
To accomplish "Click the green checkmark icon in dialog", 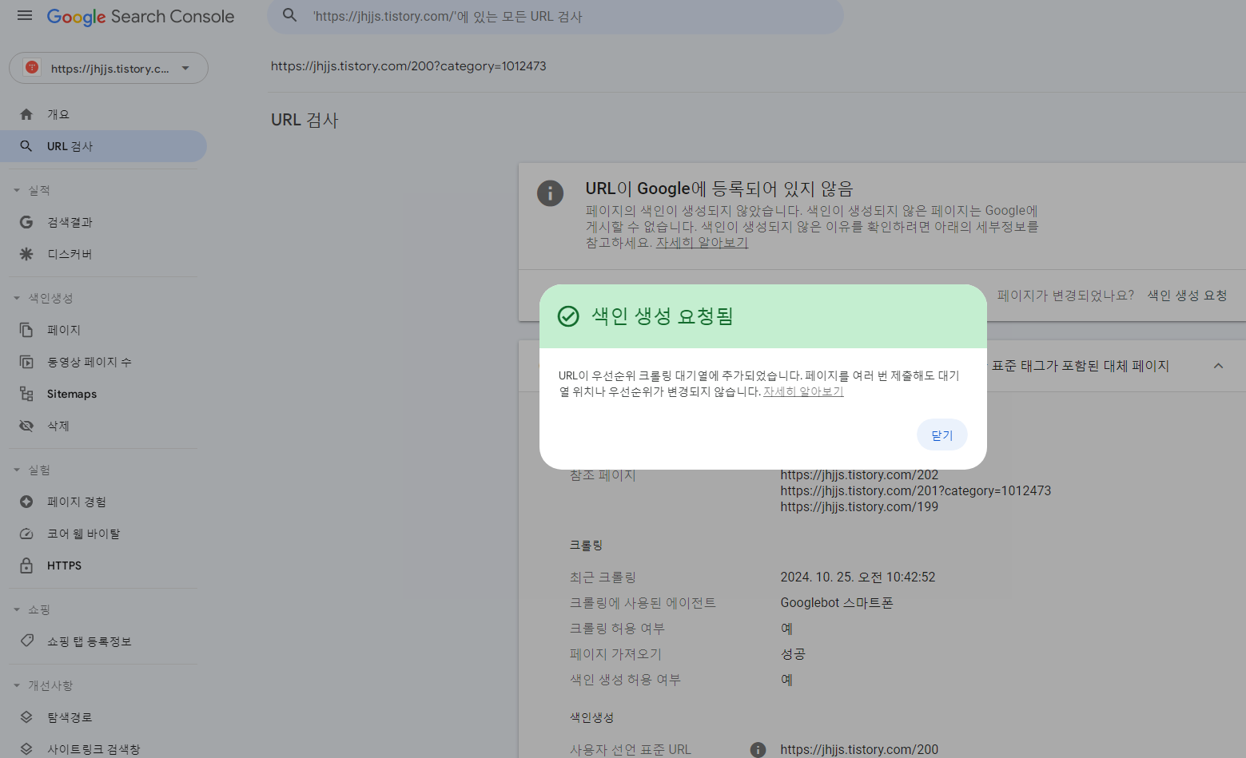I will coord(568,316).
